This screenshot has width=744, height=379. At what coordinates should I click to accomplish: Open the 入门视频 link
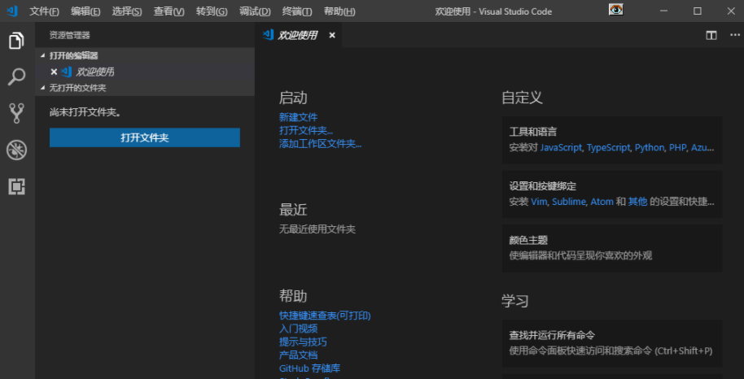(x=299, y=329)
